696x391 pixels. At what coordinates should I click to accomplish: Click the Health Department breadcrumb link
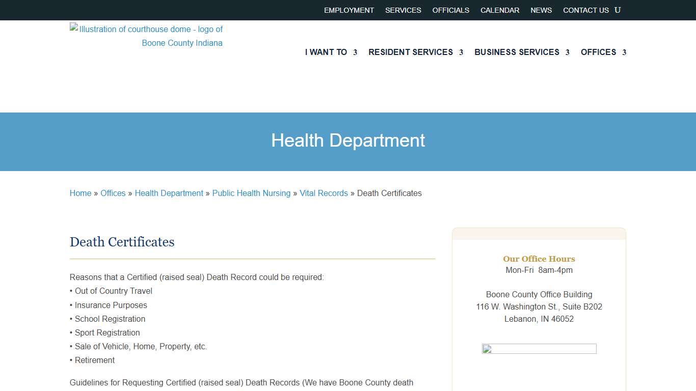coord(169,193)
